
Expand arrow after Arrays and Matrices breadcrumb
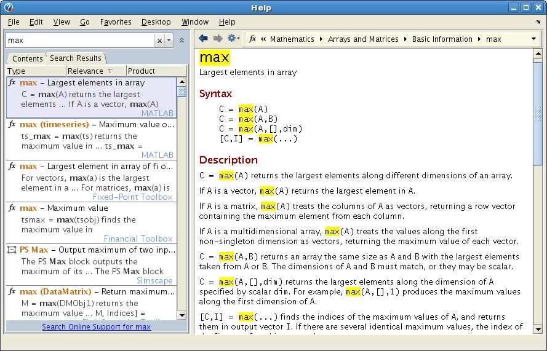tap(405, 39)
